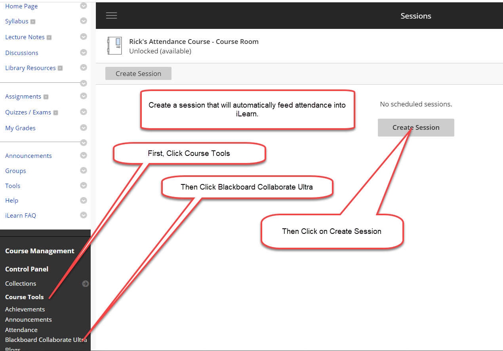Open the Discussions link
503x351 pixels.
coord(22,53)
